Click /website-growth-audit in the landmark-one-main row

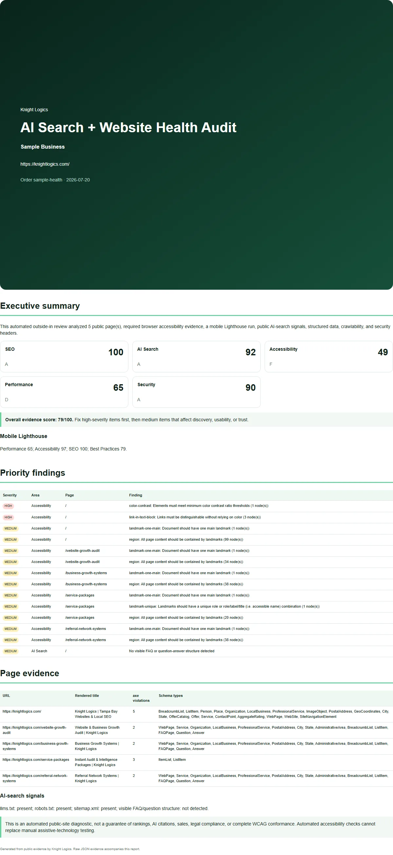[83, 551]
